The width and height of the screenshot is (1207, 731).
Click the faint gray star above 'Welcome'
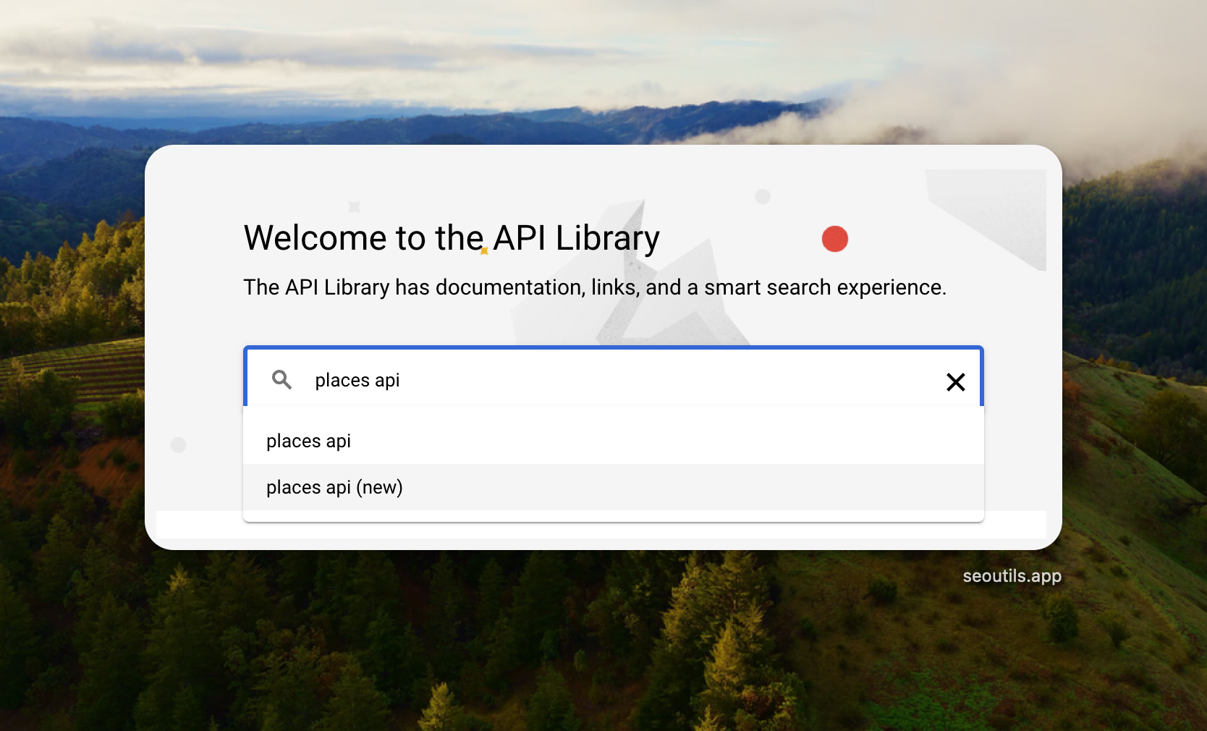(x=354, y=207)
